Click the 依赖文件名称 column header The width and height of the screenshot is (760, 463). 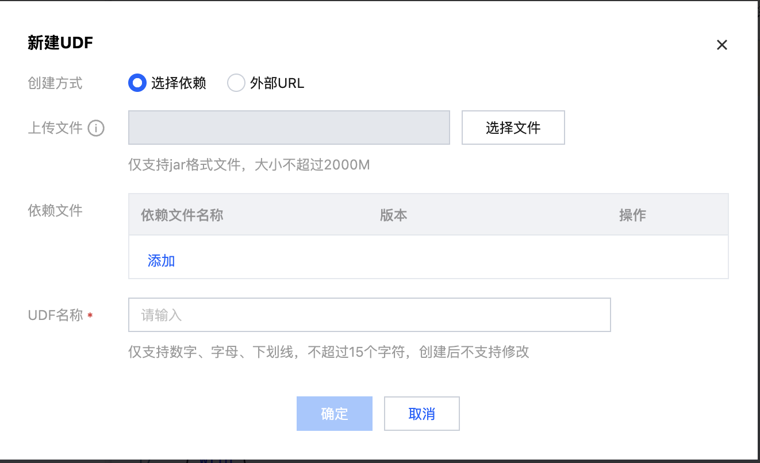(182, 215)
